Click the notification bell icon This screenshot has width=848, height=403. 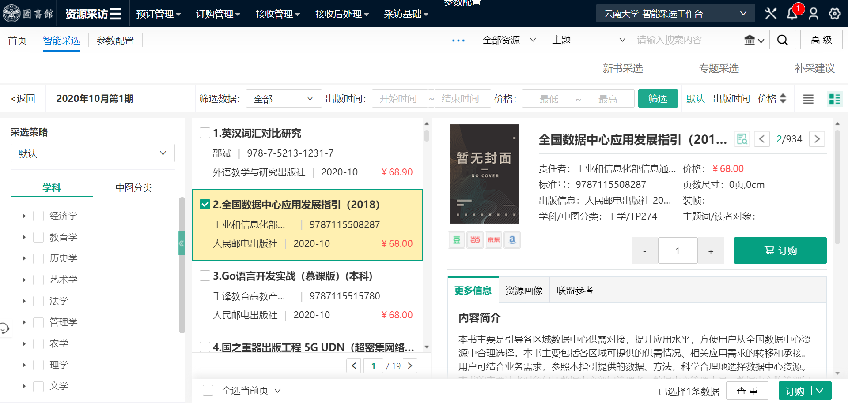[x=792, y=14]
